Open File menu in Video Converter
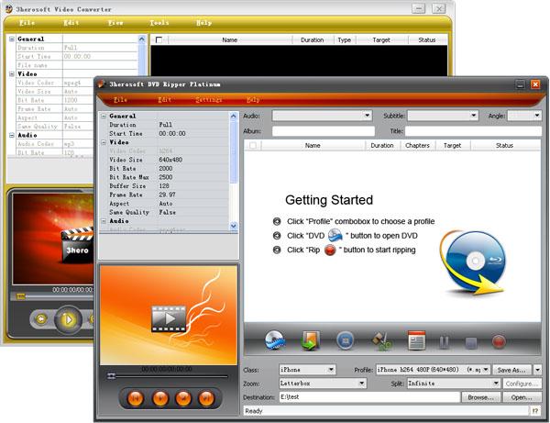Image resolution: width=550 pixels, height=423 pixels. (27, 23)
